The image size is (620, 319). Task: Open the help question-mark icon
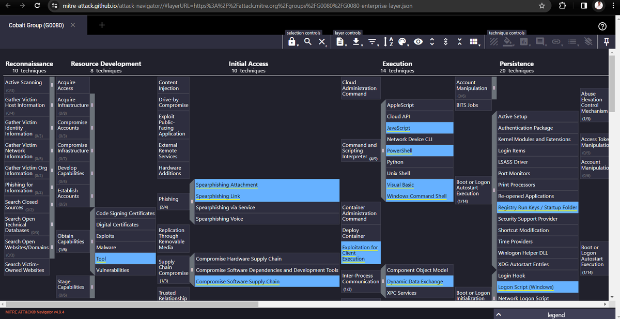pyautogui.click(x=602, y=26)
